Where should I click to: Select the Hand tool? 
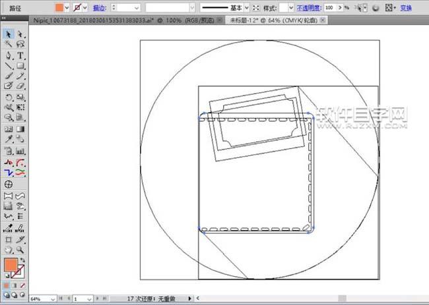click(x=9, y=250)
